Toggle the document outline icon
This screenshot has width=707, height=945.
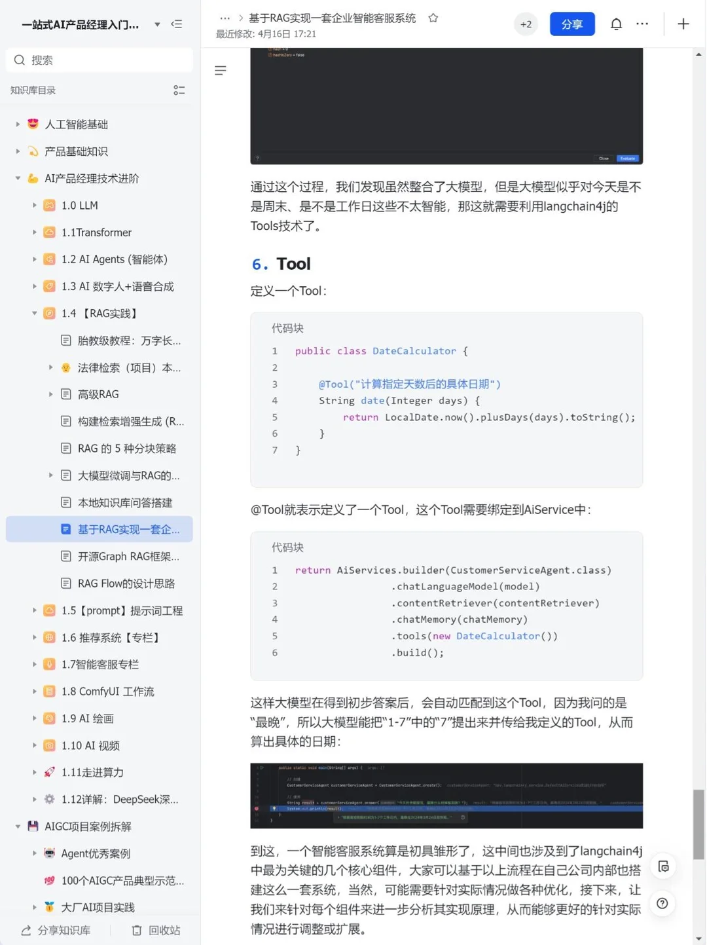221,70
